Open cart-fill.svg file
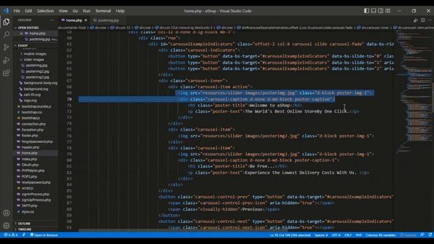 pos(32,95)
